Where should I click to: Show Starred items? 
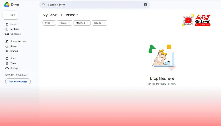(14, 51)
